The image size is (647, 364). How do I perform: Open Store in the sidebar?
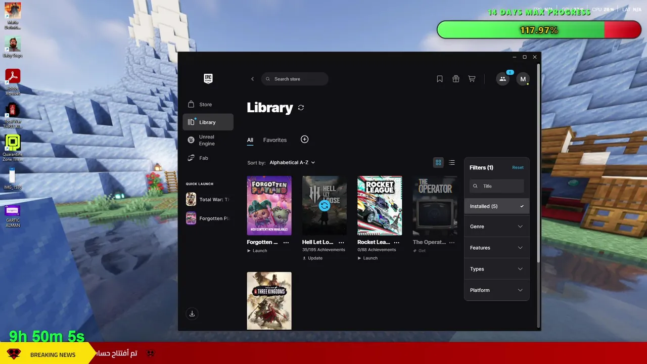click(x=208, y=105)
